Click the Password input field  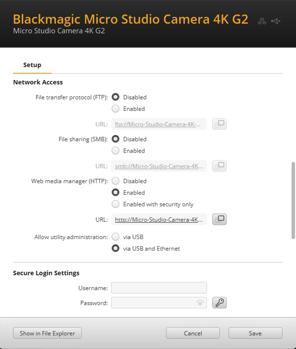(x=159, y=303)
